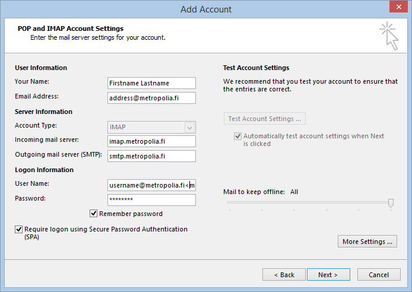Viewport: 412px width, 292px height.
Task: Select the Incoming mail server field
Action: coord(151,141)
